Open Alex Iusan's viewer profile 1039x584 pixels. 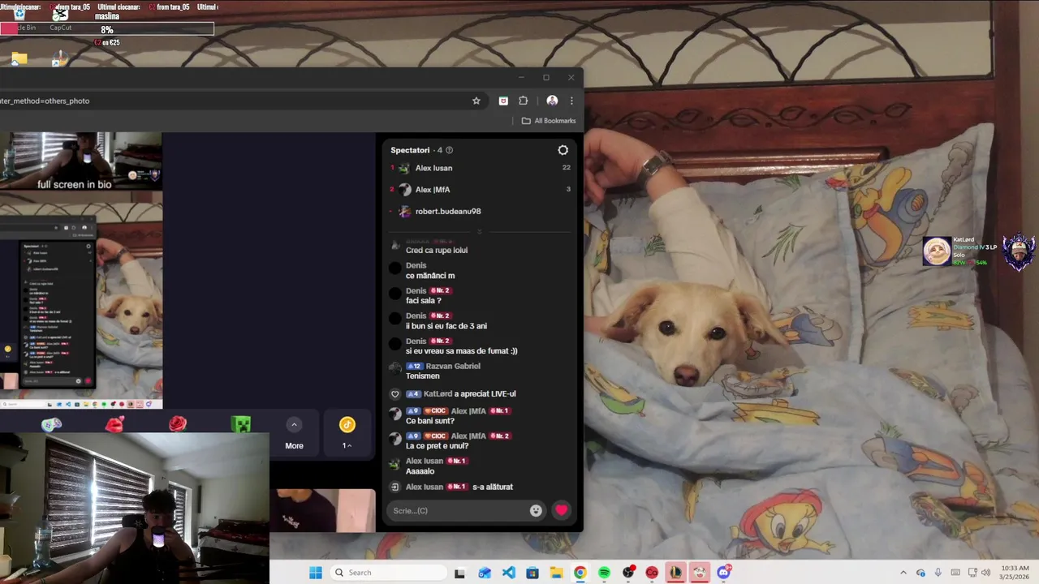tap(433, 168)
